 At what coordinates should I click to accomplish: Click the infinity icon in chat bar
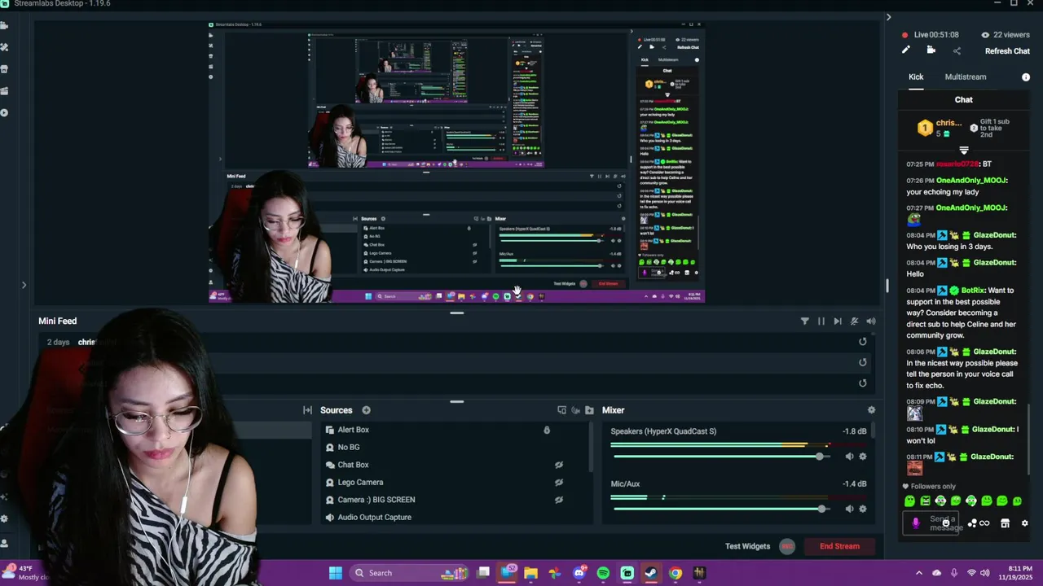click(x=984, y=523)
